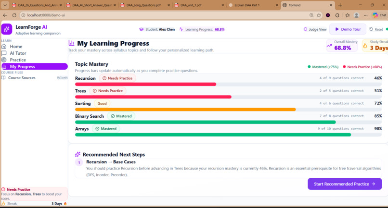Select My Progress in the sidebar
This screenshot has width=388, height=208.
click(34, 66)
